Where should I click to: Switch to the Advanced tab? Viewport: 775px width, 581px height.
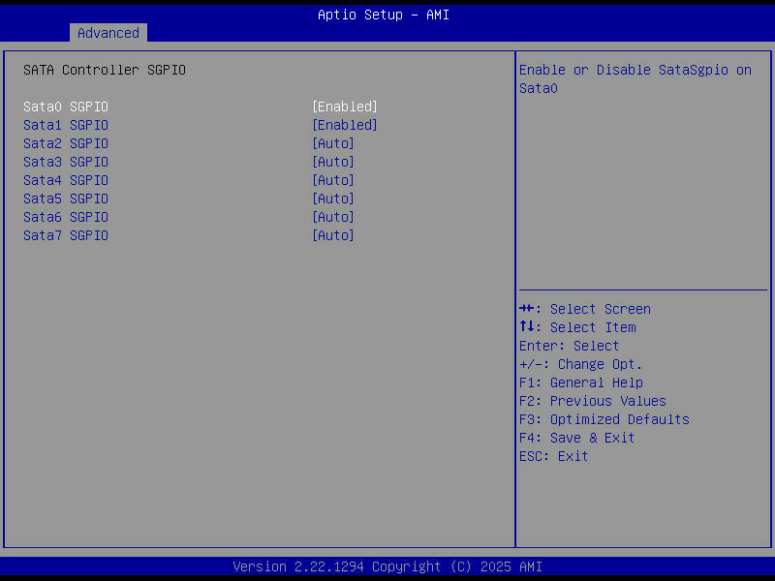108,33
